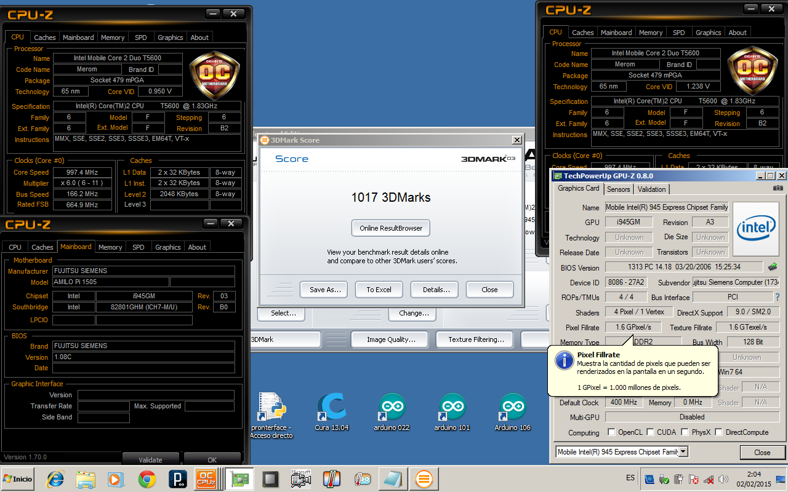Click the Online ResultBrowser button
Viewport: 788px width, 492px height.
391,228
